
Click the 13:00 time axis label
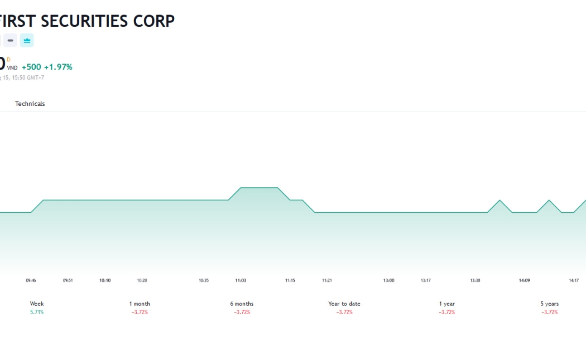tap(388, 280)
